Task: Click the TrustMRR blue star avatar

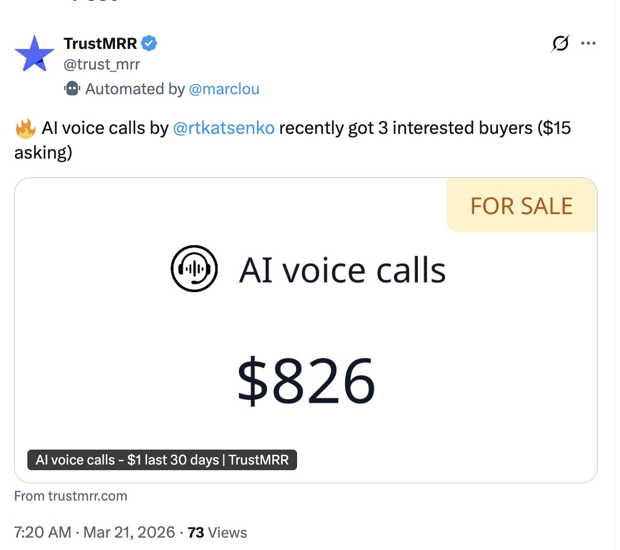Action: (35, 53)
